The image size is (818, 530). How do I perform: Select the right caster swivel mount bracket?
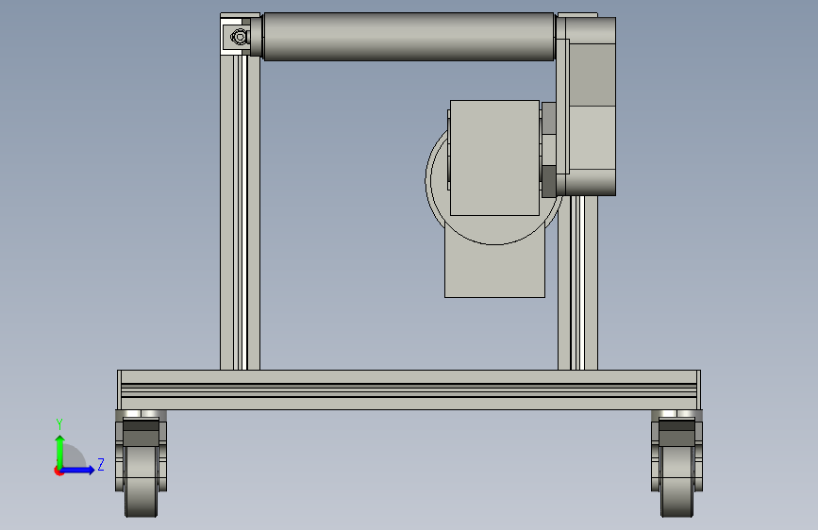point(676,428)
